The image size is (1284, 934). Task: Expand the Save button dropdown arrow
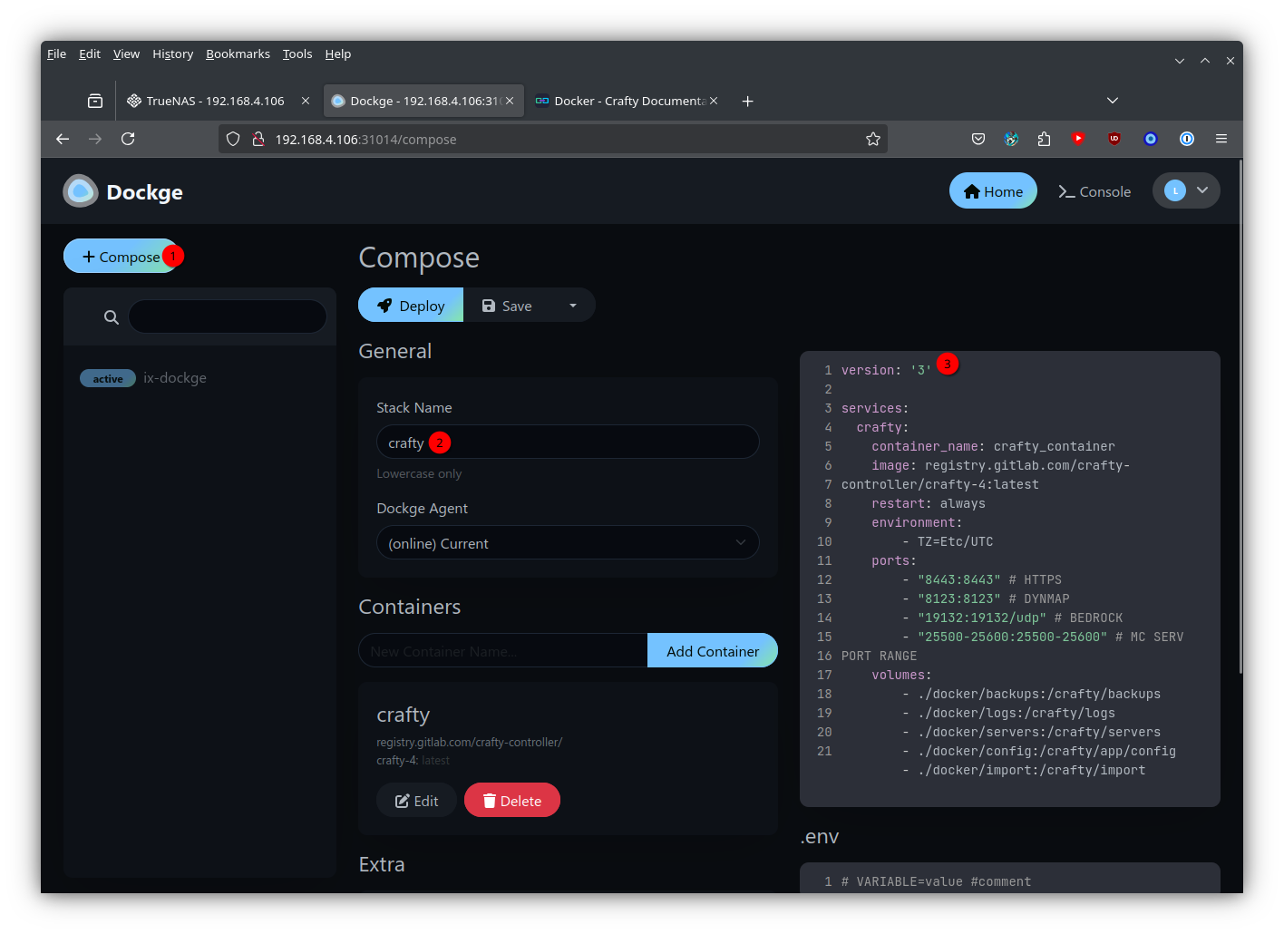(573, 306)
